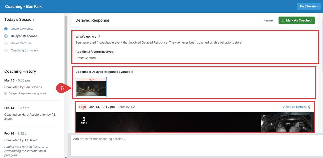
Task: Ignore the Delayed Response behavior
Action: tap(268, 20)
